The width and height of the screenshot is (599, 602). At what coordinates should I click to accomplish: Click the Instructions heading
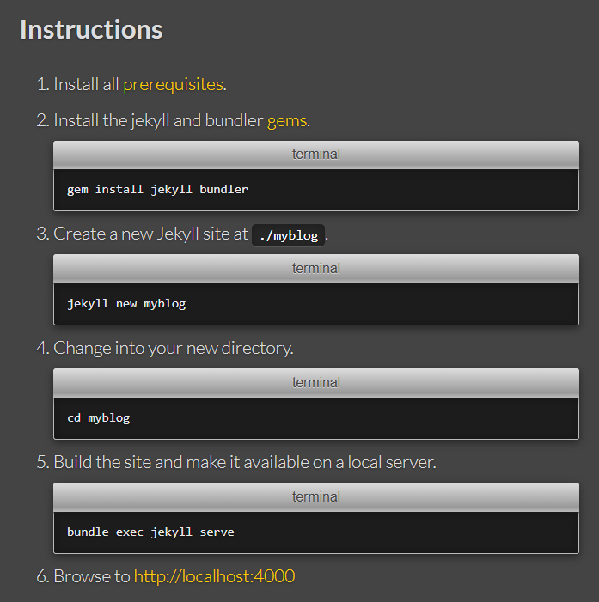(91, 29)
